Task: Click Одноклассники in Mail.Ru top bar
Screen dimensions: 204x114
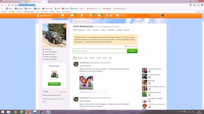Action: pyautogui.click(x=29, y=12)
